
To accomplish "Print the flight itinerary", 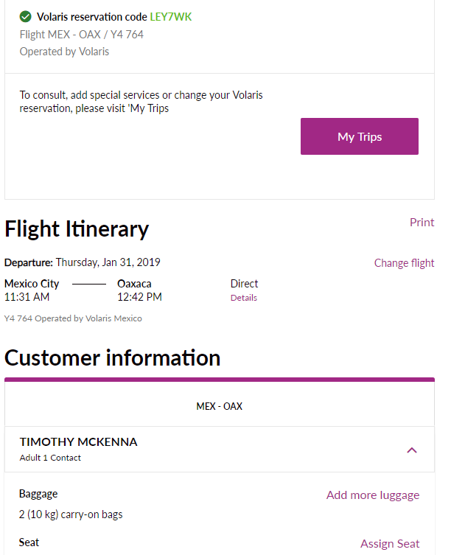I will [x=422, y=223].
